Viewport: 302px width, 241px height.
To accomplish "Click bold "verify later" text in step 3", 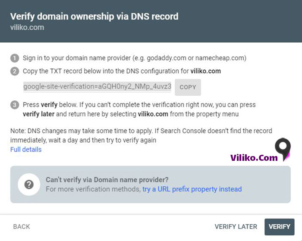I will coord(38,114).
